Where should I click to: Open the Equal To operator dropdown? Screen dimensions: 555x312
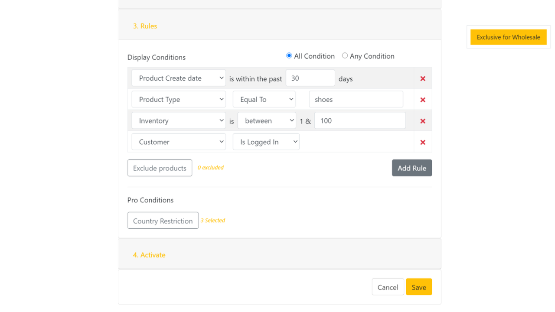tap(264, 99)
